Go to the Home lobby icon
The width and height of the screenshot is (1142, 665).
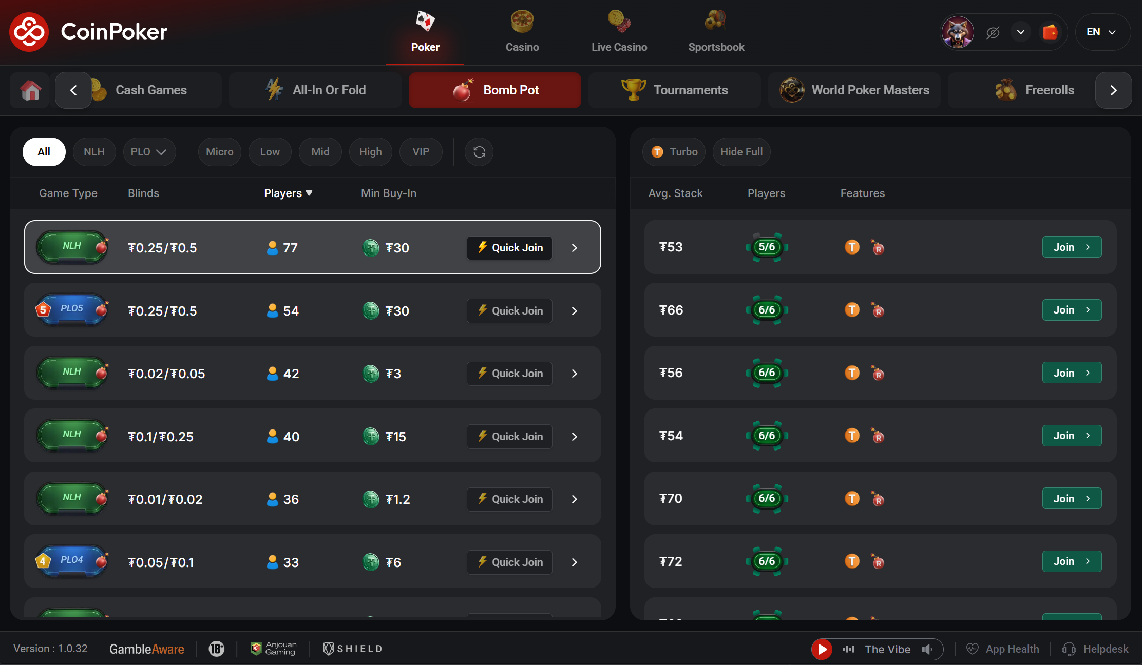click(x=30, y=90)
